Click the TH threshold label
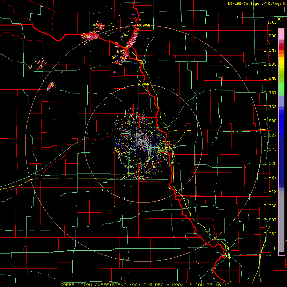Screen dimensions: 287x287 pyautogui.click(x=274, y=248)
